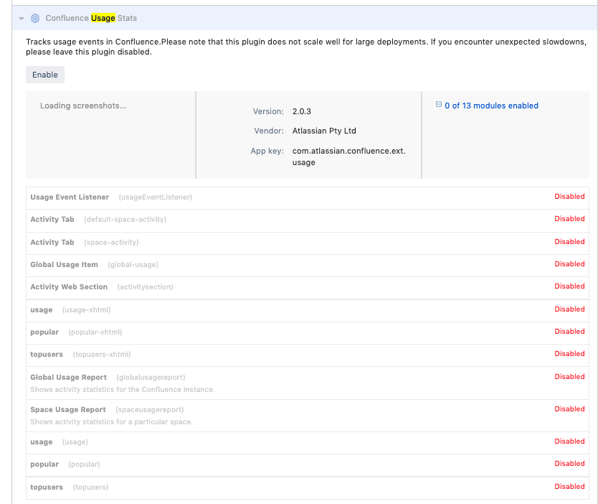Click the Space Usage Report module title
Image resolution: width=598 pixels, height=504 pixels.
(x=68, y=409)
